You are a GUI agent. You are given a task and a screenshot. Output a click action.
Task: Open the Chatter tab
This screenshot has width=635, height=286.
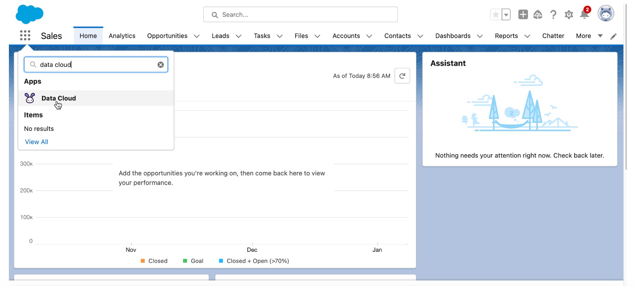(553, 36)
